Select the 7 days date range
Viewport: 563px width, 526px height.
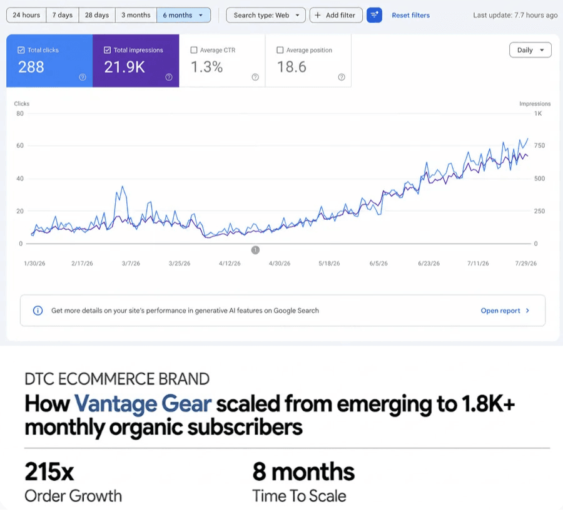pos(63,15)
